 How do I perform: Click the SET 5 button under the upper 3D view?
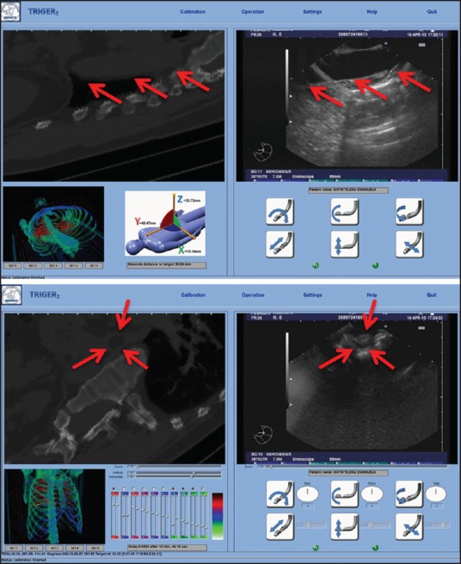click(x=94, y=266)
